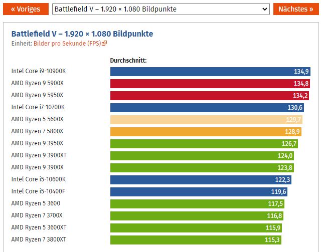This screenshot has height=252, width=321.
Task: Click the chart title Battlefield V – 1.920 × 1.080 Bildpunkte
Action: (82, 34)
